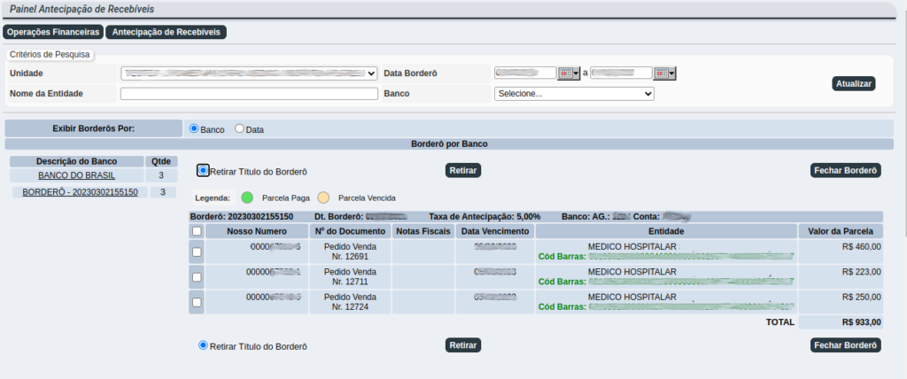Click the top Fechar Borderô button

(x=846, y=170)
